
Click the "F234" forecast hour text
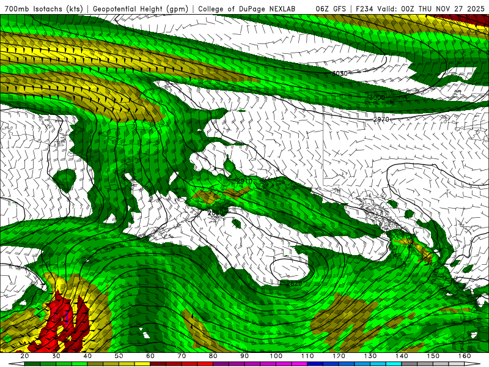tap(364, 9)
